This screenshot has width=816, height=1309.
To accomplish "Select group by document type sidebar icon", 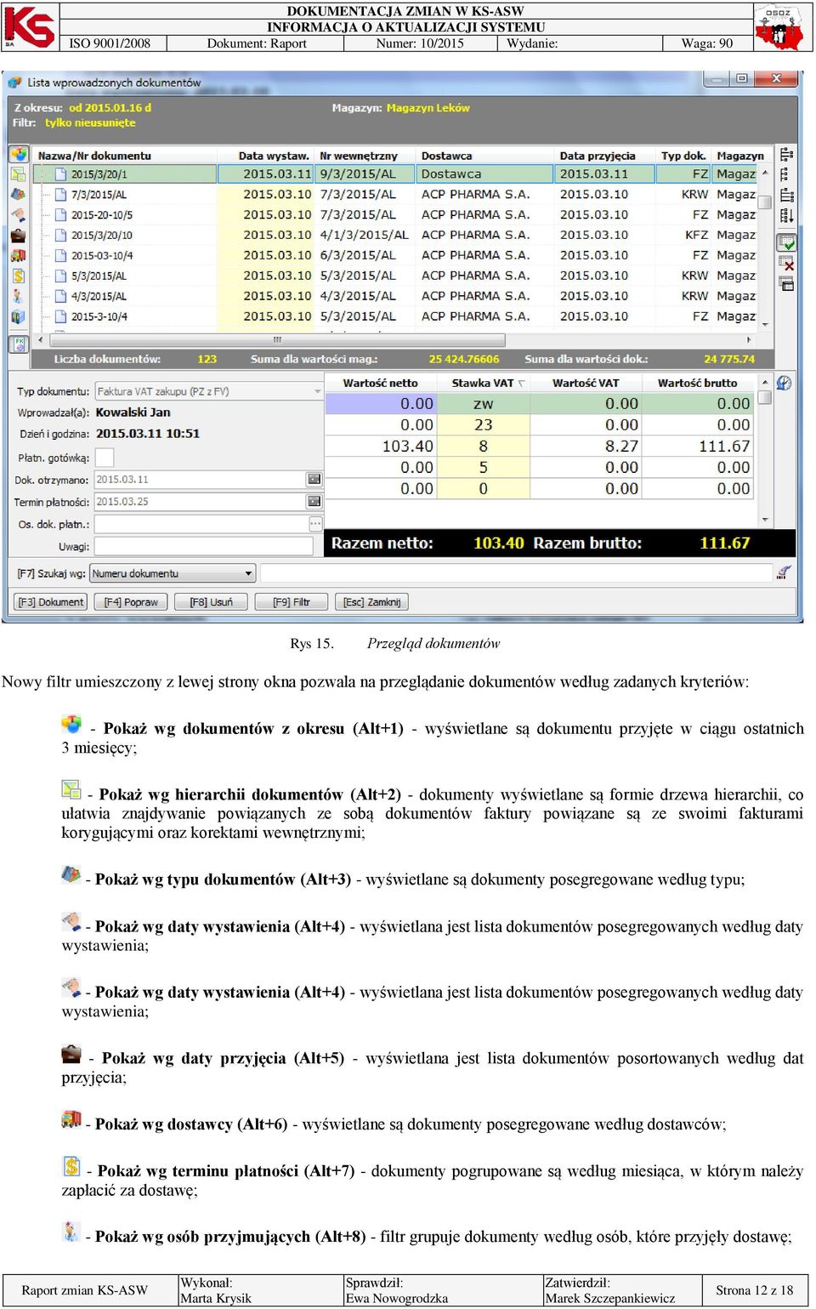I will pyautogui.click(x=18, y=194).
